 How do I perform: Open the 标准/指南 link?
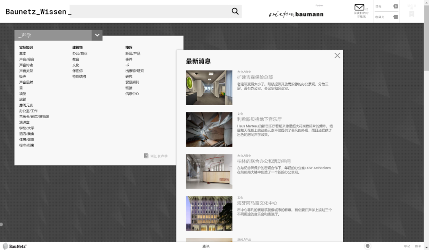(27, 145)
